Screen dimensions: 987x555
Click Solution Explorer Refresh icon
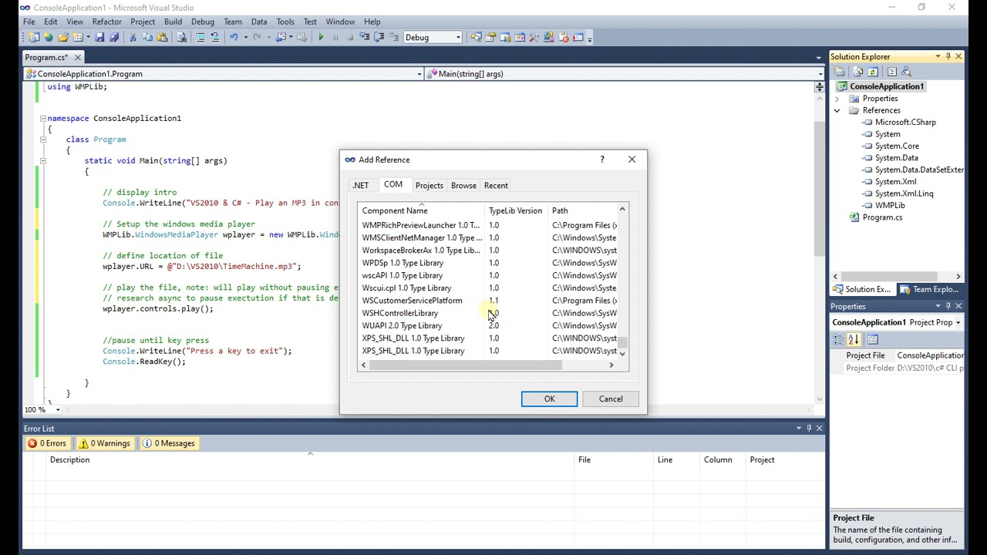873,72
